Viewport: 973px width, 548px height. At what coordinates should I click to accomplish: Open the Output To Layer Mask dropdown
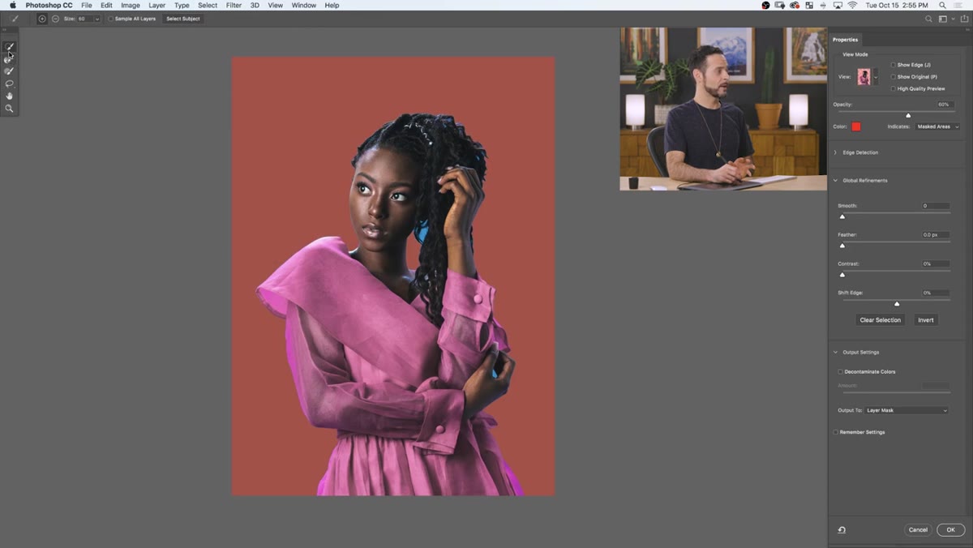(x=907, y=410)
